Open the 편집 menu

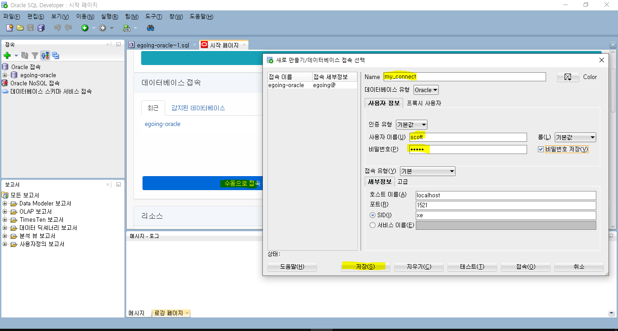tap(35, 17)
